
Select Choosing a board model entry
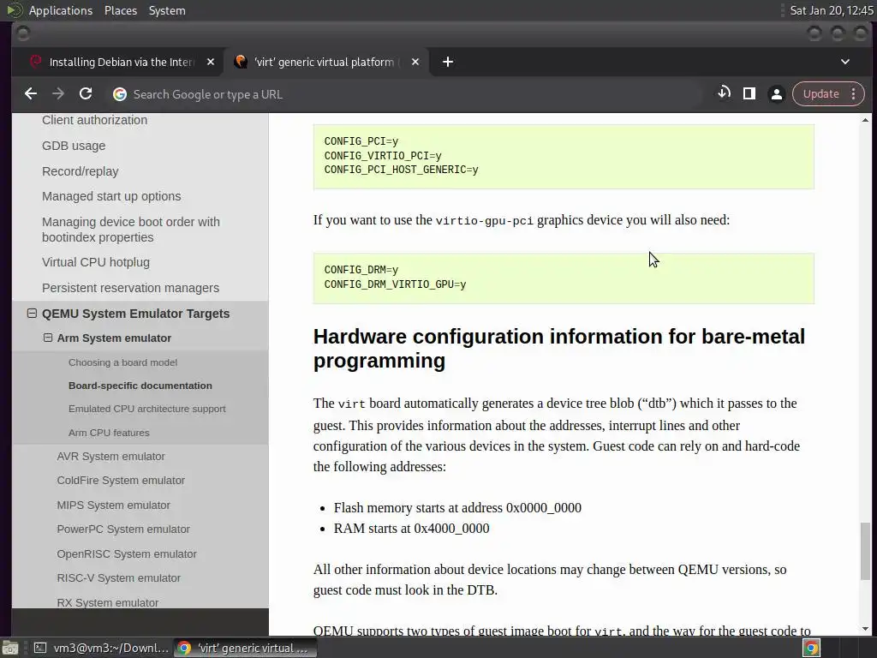tap(122, 362)
